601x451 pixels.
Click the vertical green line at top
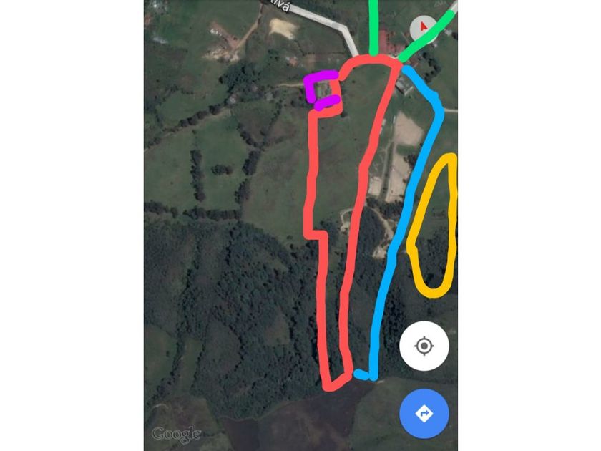[x=373, y=28]
